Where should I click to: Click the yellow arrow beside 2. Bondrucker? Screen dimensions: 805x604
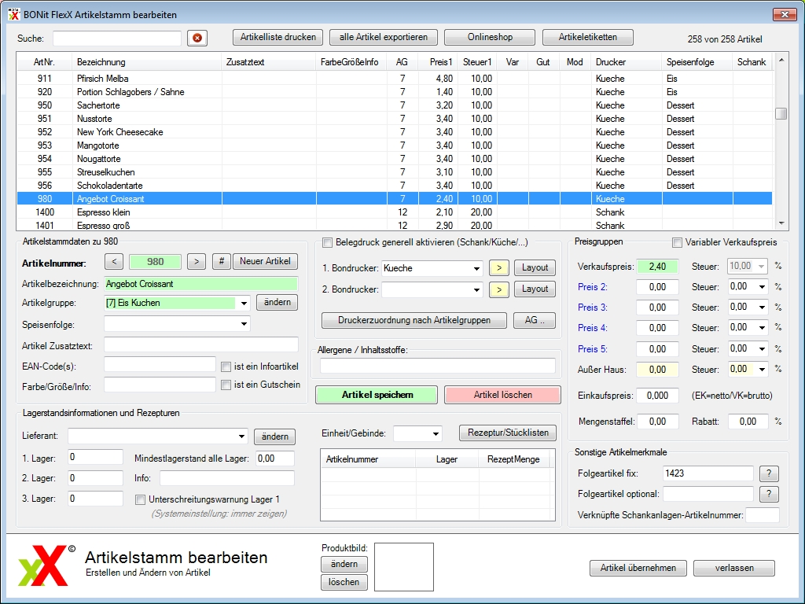tap(499, 289)
